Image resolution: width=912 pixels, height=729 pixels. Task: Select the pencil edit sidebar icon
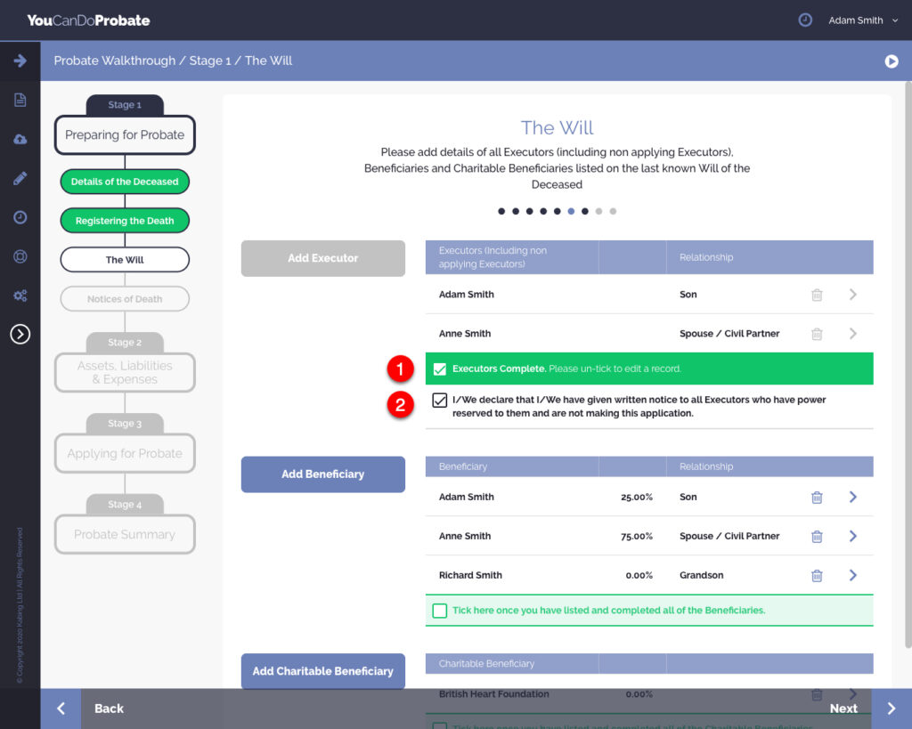[20, 178]
